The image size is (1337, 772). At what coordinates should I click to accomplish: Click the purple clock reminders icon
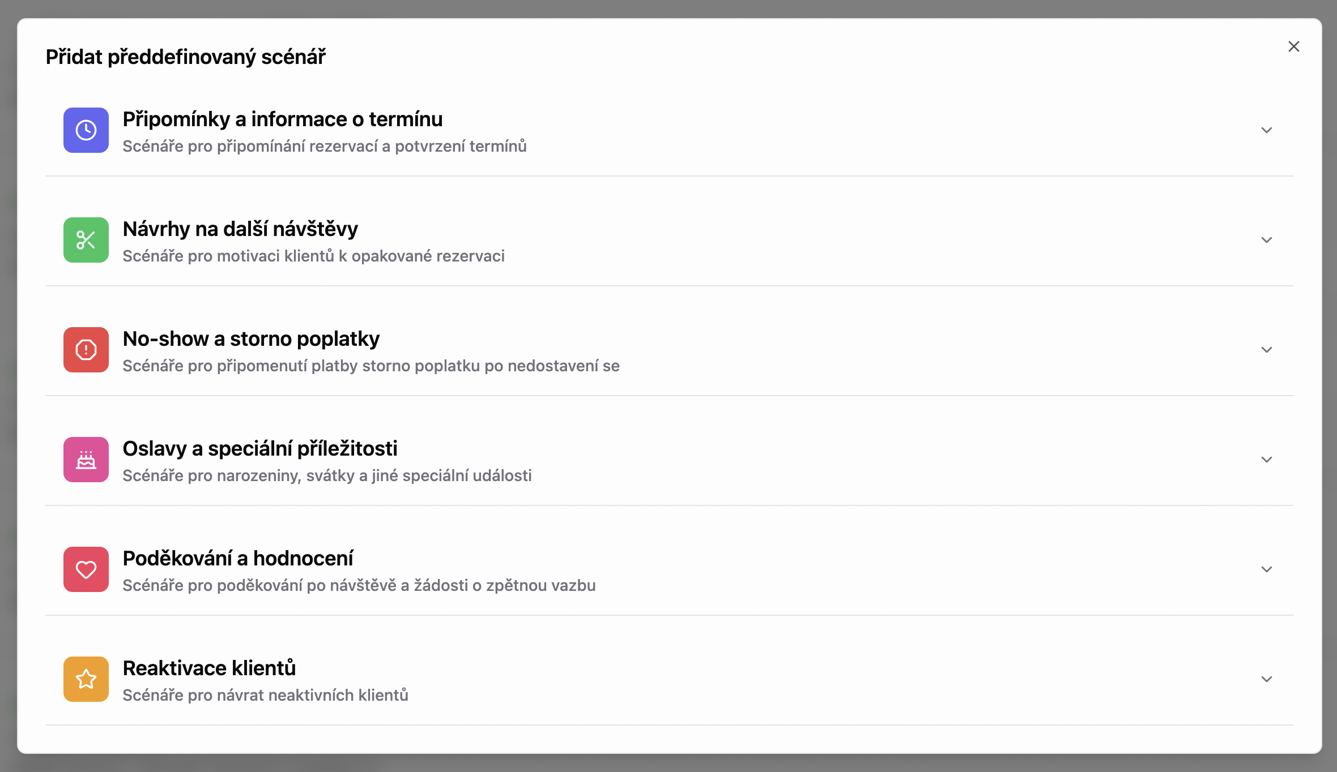[x=86, y=130]
